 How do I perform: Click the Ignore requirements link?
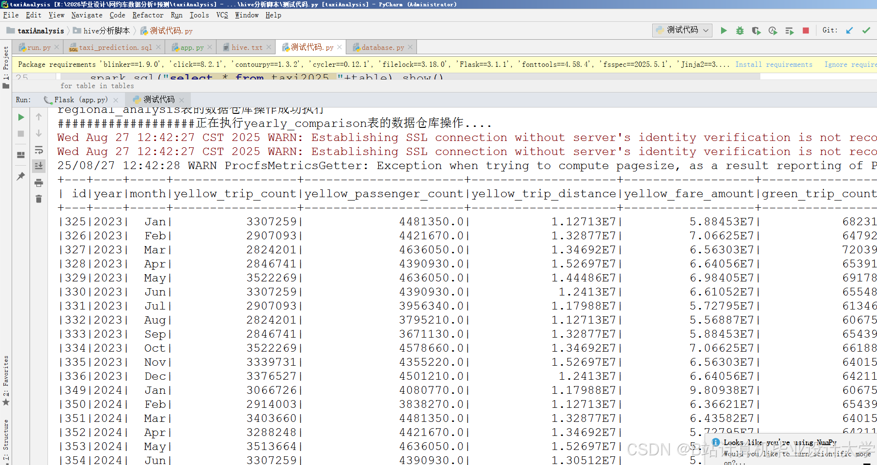(x=855, y=64)
